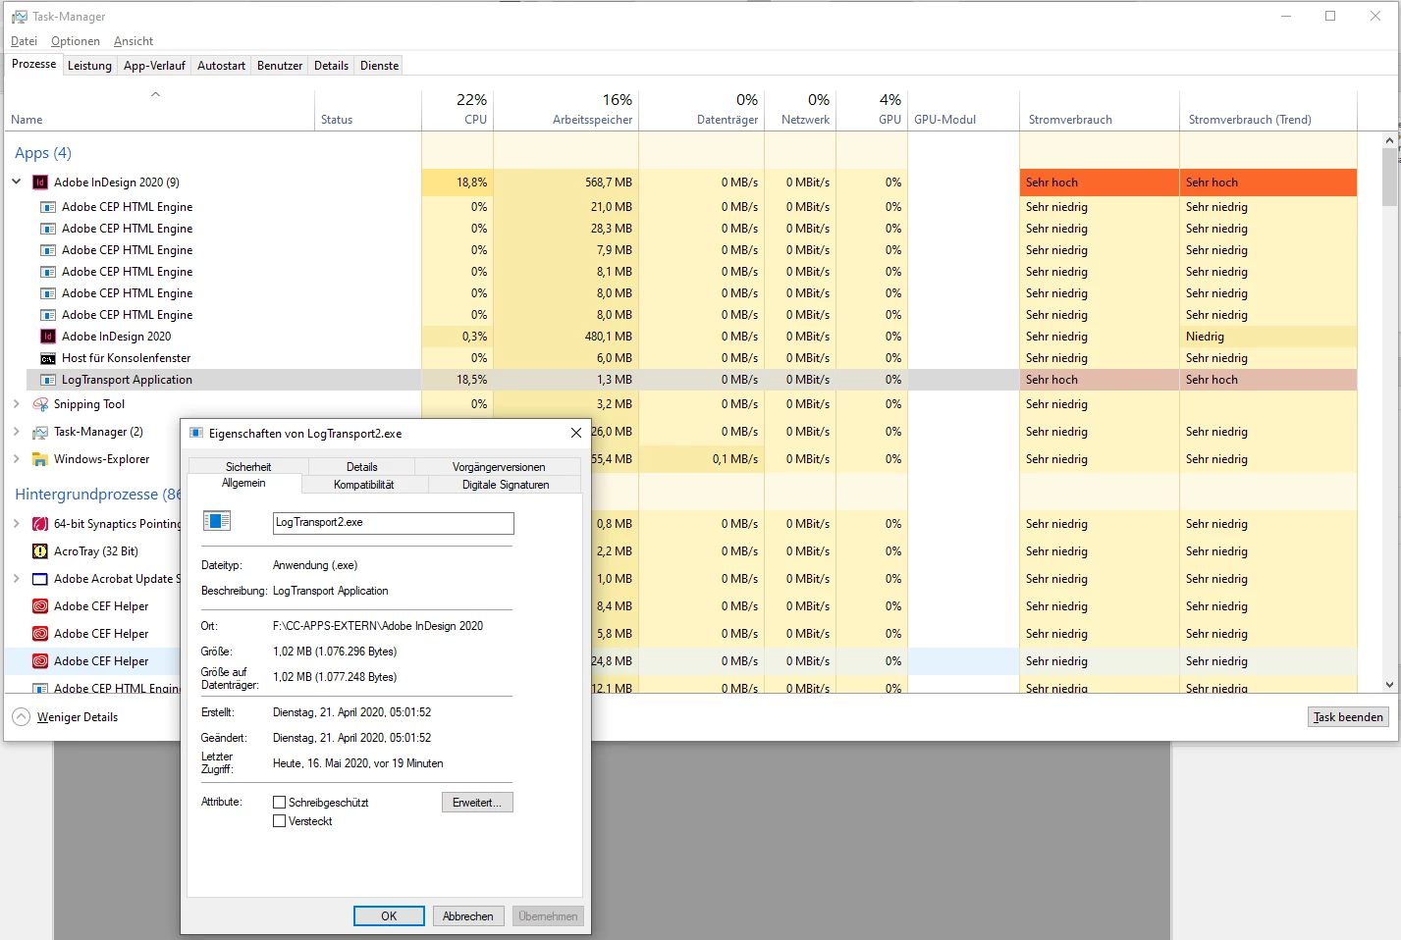Open the Vorgängerversionen tab

499,467
